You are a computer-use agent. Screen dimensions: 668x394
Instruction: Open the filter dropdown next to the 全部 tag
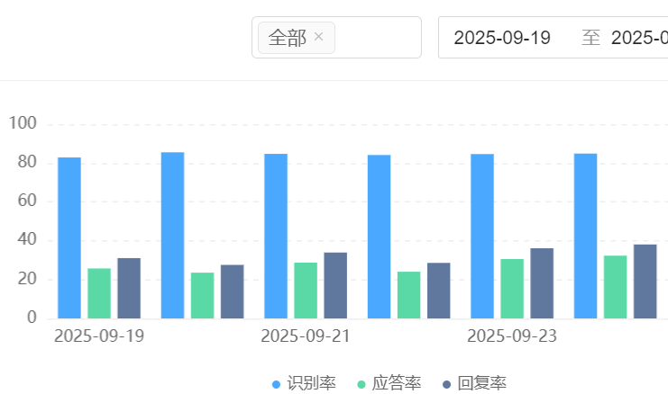tap(377, 38)
